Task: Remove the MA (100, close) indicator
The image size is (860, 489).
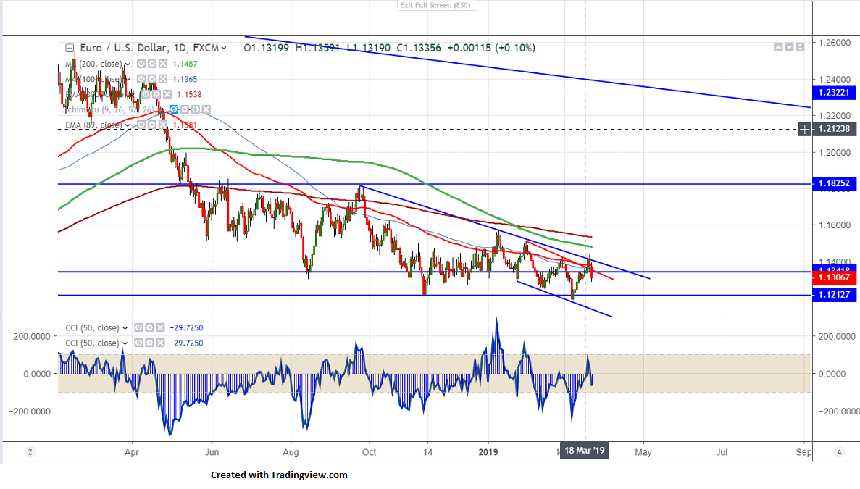Action: click(162, 80)
